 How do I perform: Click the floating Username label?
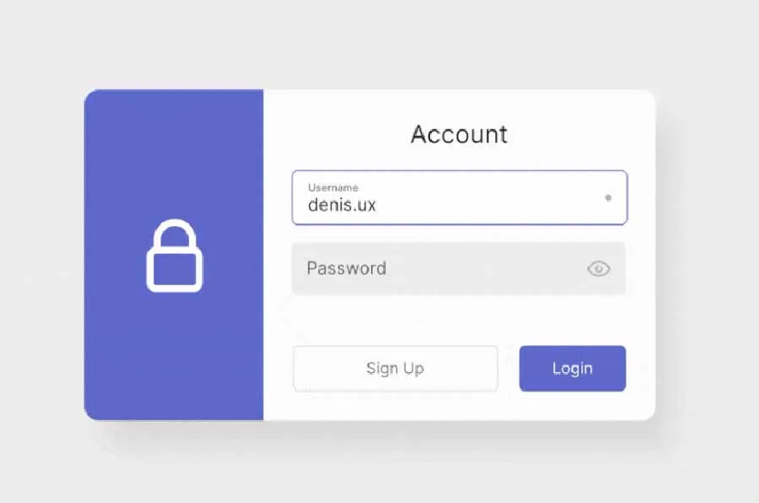click(333, 187)
